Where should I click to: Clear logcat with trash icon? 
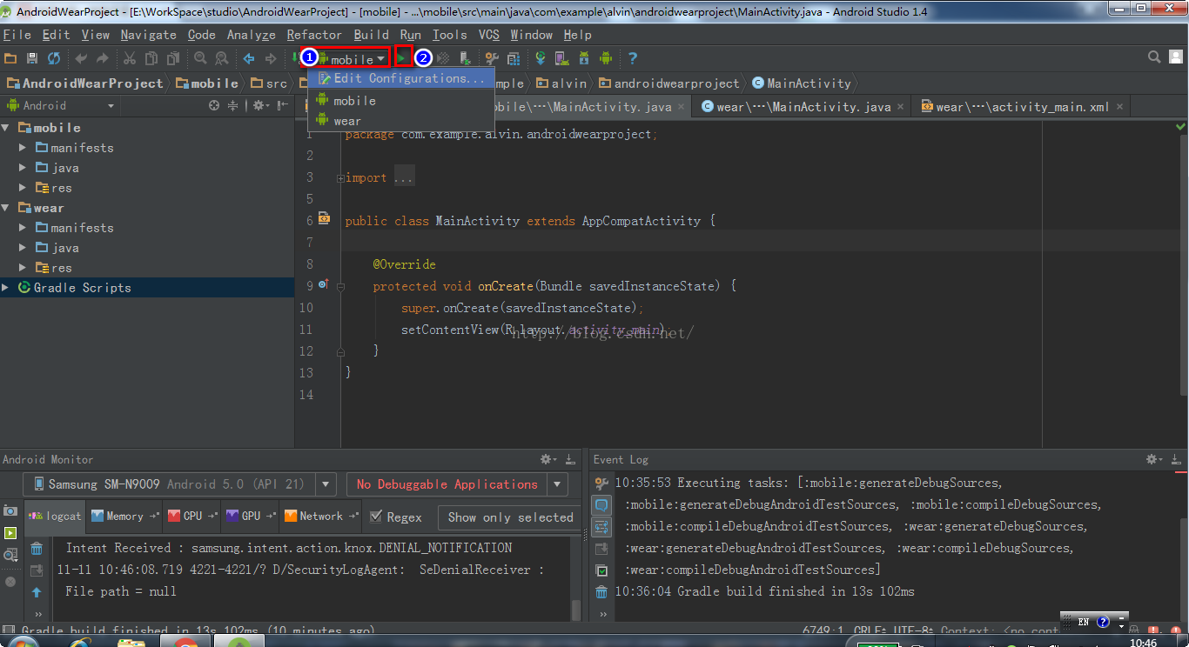pyautogui.click(x=37, y=549)
